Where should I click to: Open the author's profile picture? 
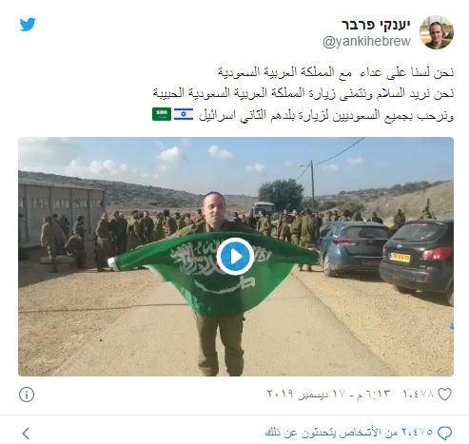pyautogui.click(x=437, y=32)
